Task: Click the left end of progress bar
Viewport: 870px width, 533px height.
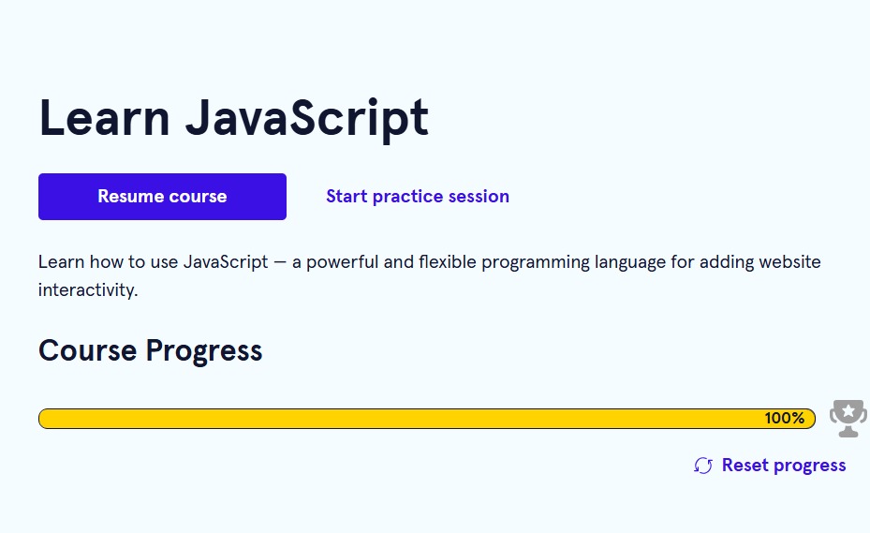Action: pyautogui.click(x=47, y=419)
